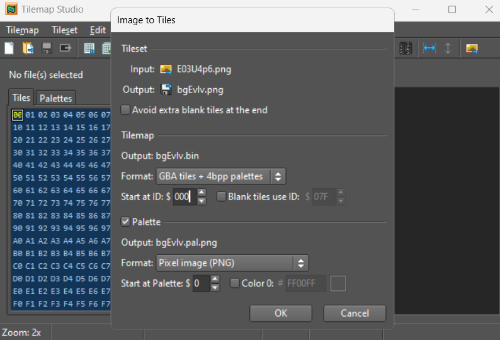Toggle Blank tiles use ID checkbox
The height and width of the screenshot is (340, 500).
pyautogui.click(x=222, y=196)
